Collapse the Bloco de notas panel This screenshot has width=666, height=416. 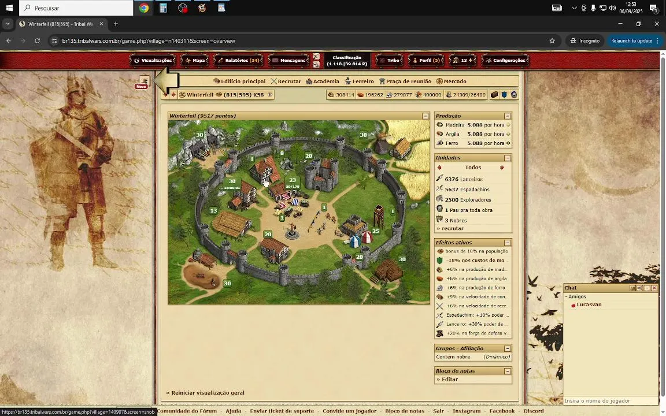tap(507, 371)
